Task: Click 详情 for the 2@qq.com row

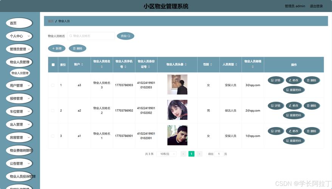Action: point(276,106)
